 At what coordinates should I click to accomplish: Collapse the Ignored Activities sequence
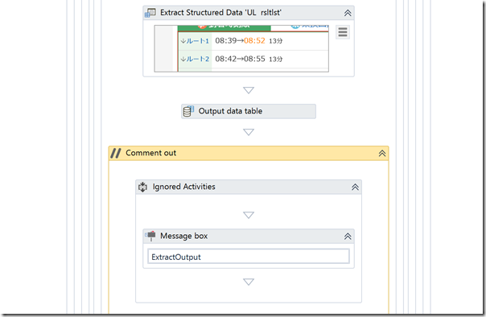tap(355, 187)
